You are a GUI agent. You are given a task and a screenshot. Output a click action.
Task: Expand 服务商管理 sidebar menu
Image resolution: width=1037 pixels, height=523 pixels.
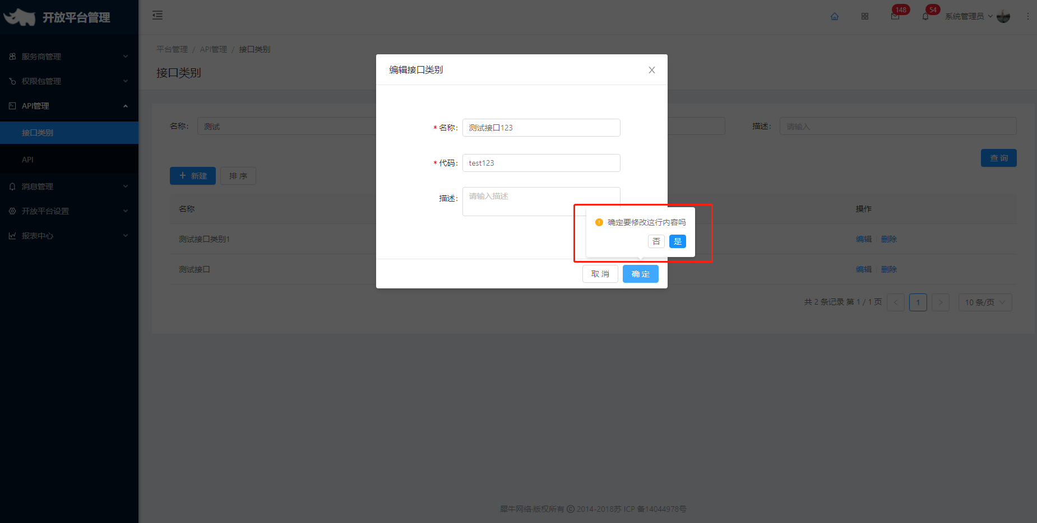[x=69, y=57]
